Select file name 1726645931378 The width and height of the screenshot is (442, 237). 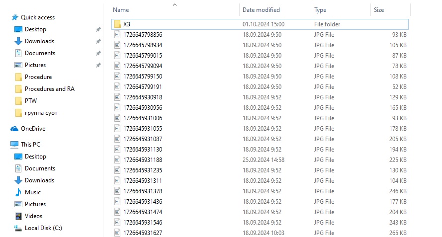point(143,191)
